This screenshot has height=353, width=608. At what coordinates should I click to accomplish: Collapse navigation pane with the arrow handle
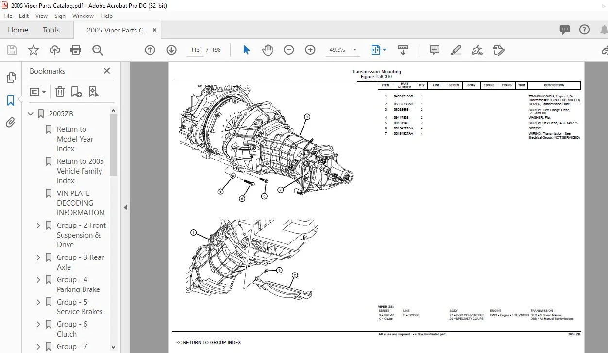click(x=125, y=207)
